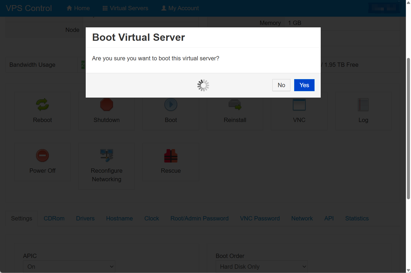Click the Reinstall drive icon

pyautogui.click(x=235, y=104)
